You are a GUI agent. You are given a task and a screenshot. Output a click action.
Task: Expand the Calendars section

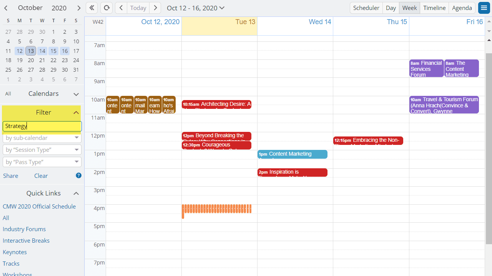click(x=76, y=94)
